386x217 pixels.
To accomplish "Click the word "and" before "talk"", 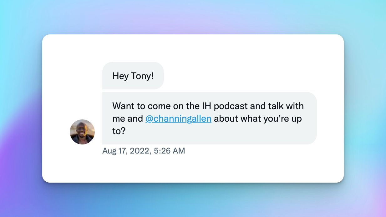I will click(x=258, y=106).
